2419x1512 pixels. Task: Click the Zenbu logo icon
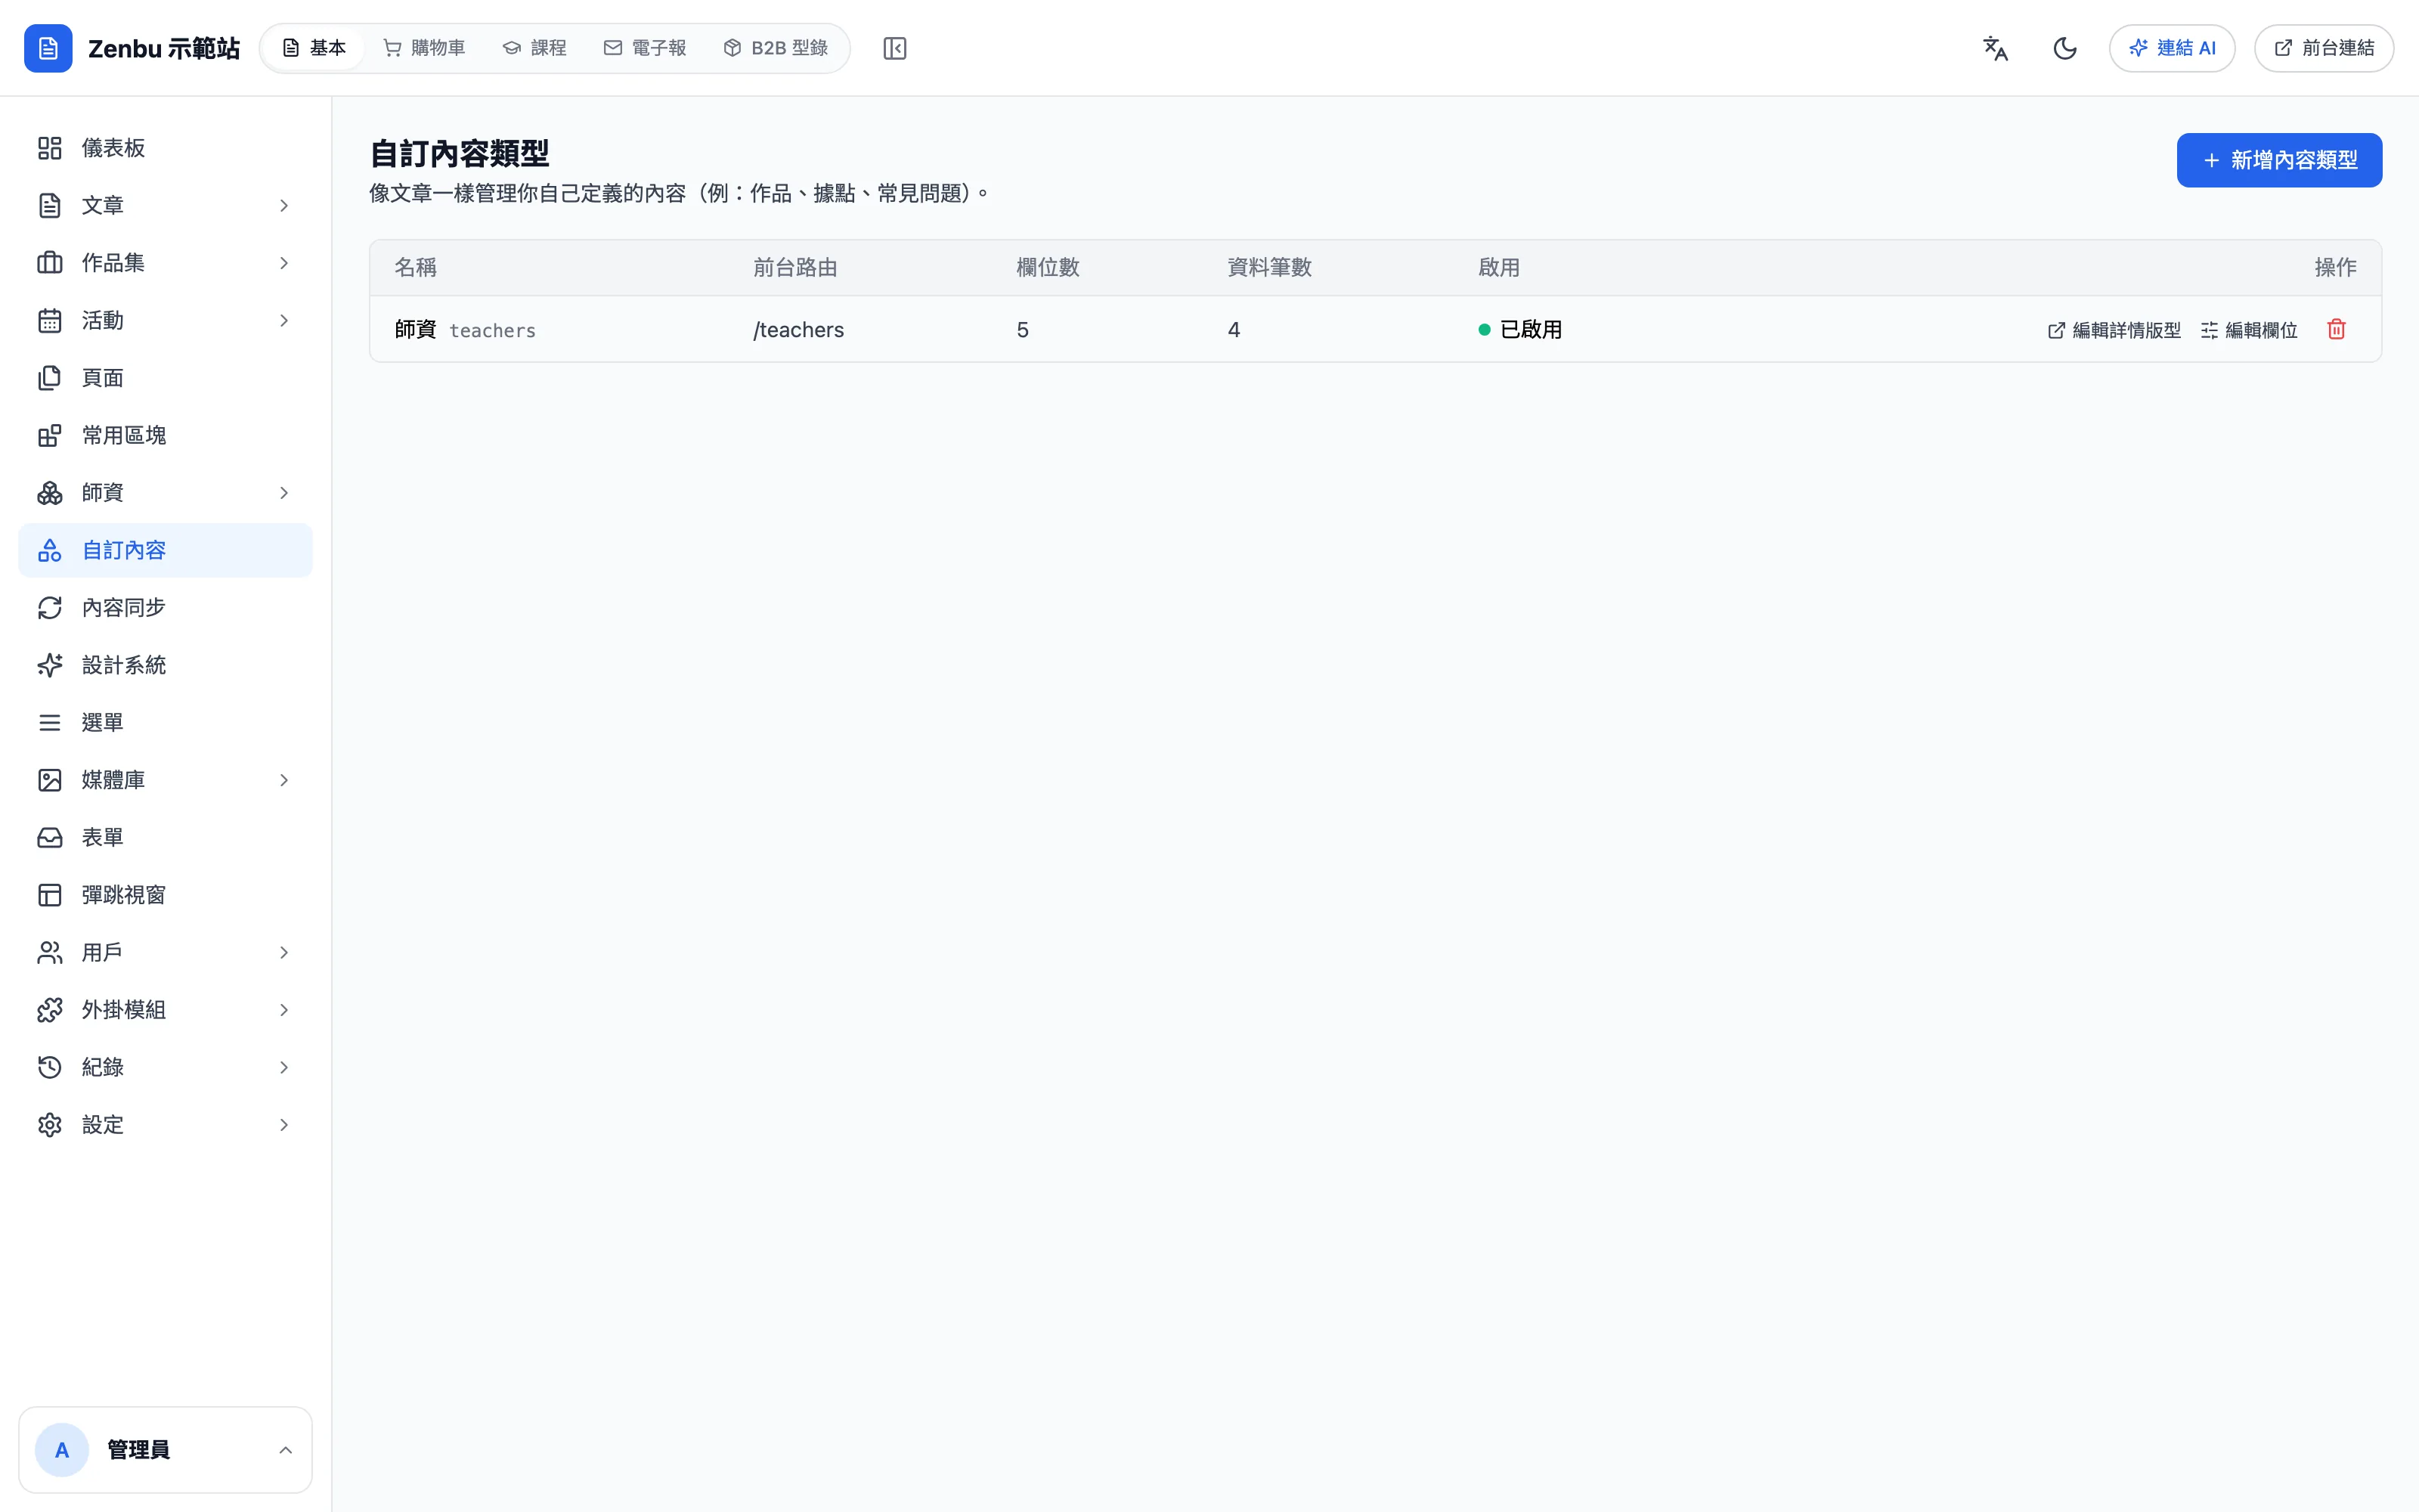click(x=48, y=48)
